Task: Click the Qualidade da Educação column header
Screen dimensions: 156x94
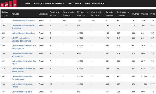Action: click(68, 14)
